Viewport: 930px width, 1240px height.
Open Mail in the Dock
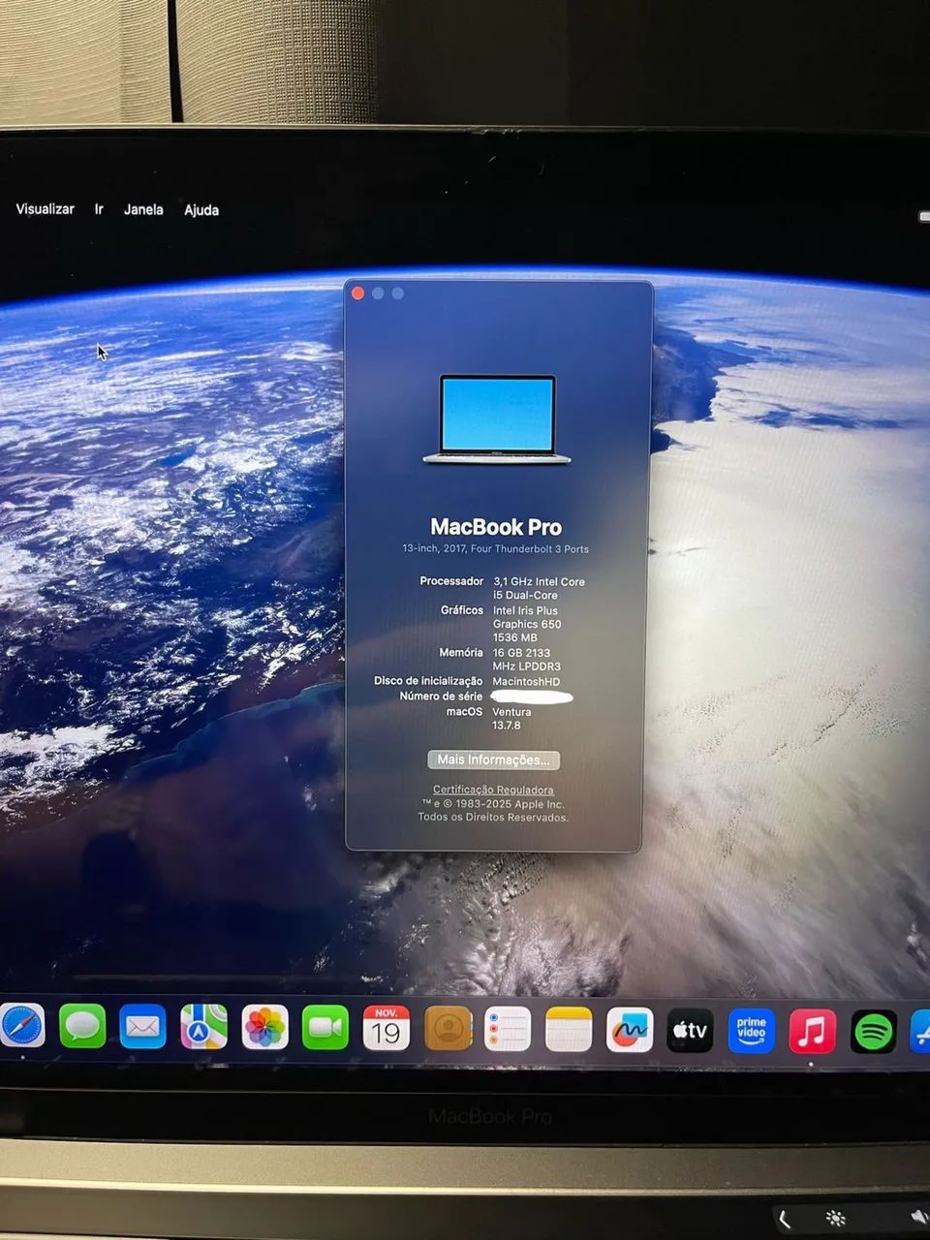[x=143, y=1028]
